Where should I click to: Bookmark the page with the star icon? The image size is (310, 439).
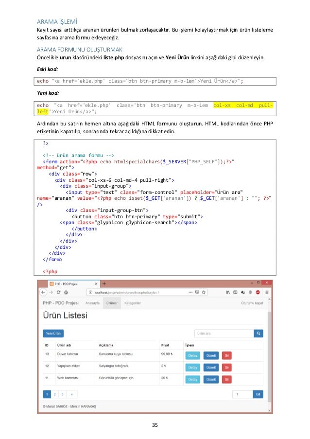point(204,292)
